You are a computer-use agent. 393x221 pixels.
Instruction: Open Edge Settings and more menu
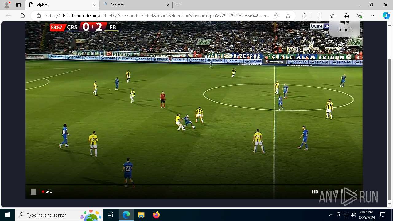pos(373,16)
